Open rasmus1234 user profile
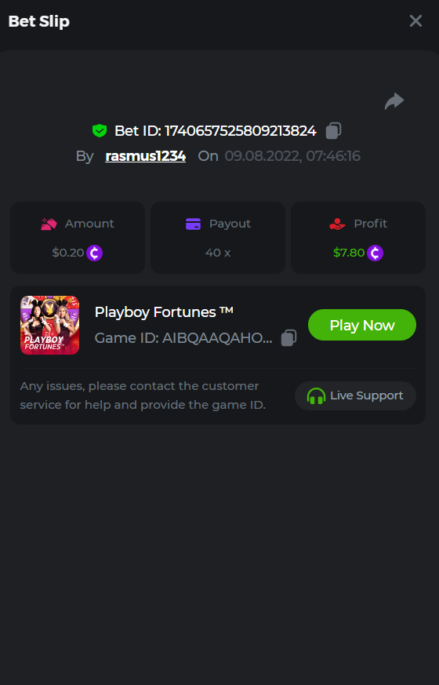 coord(145,156)
